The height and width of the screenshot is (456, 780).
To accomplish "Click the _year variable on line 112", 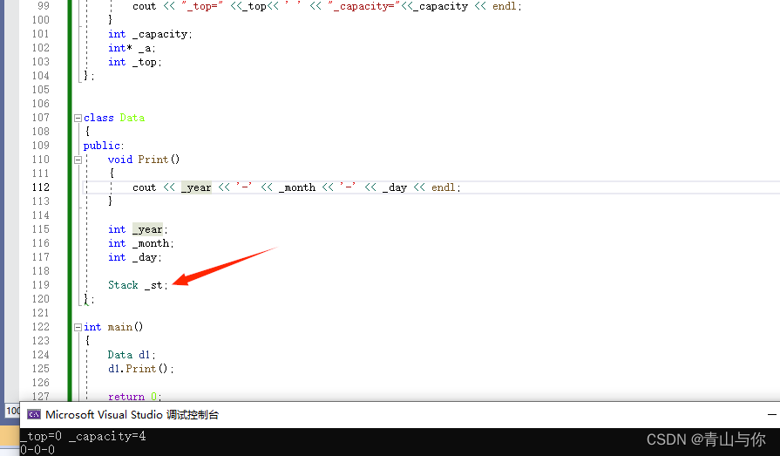I will (x=196, y=187).
